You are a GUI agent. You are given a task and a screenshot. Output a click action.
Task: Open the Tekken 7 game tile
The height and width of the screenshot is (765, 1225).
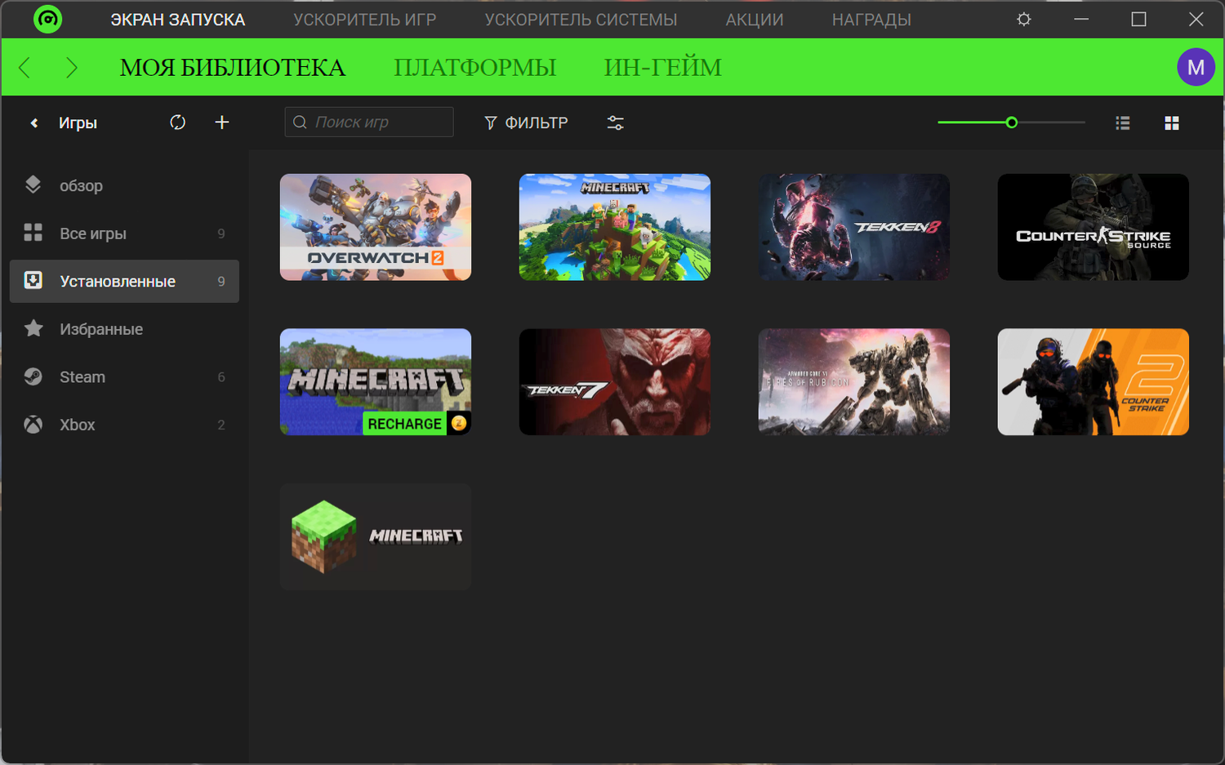click(615, 382)
